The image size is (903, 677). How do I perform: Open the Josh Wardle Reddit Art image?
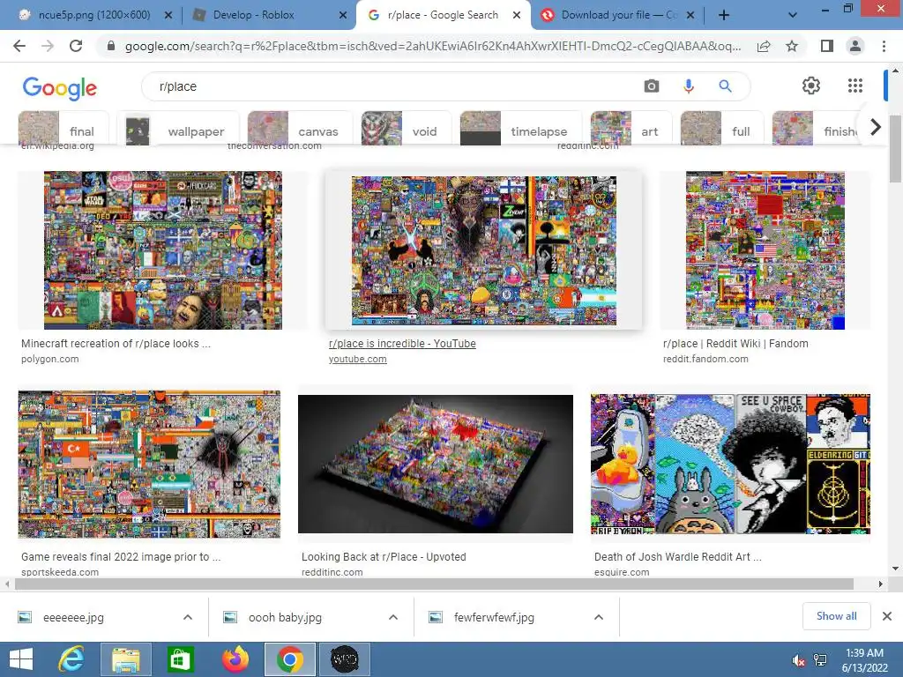(730, 464)
